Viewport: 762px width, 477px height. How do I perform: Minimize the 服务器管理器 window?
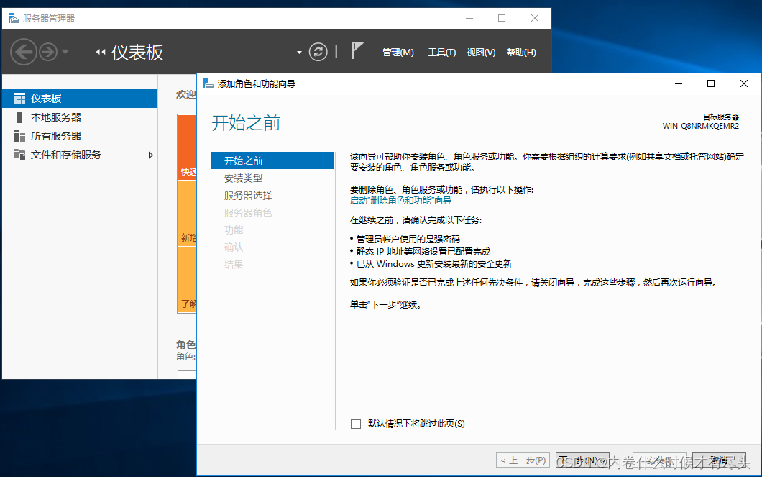tap(469, 18)
